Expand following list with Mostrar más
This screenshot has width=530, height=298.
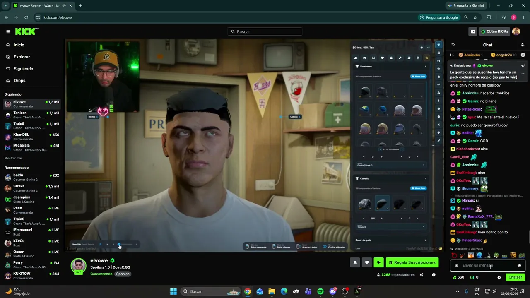[x=14, y=158]
